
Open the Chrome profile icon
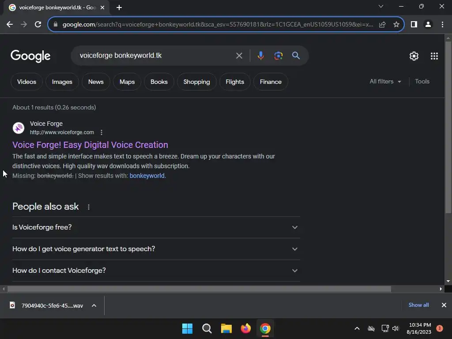tap(428, 25)
